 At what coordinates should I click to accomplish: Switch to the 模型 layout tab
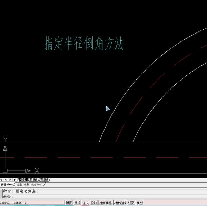(x=23, y=180)
